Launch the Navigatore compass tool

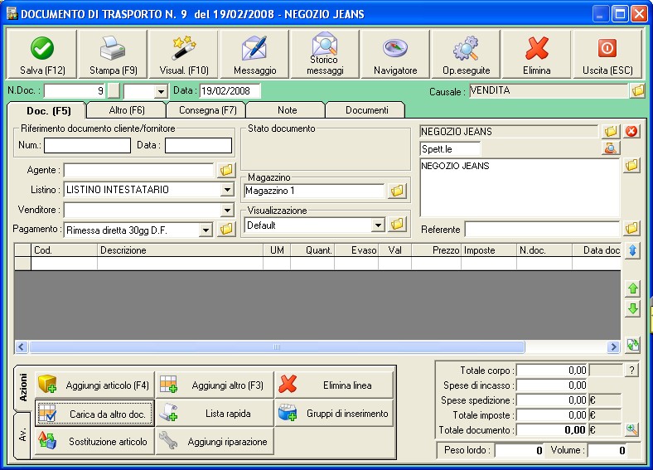[x=395, y=54]
